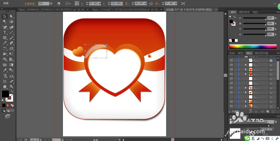The width and height of the screenshot is (280, 141).
Task: Select the Magic Wand tool
Action: click(x=5, y=22)
